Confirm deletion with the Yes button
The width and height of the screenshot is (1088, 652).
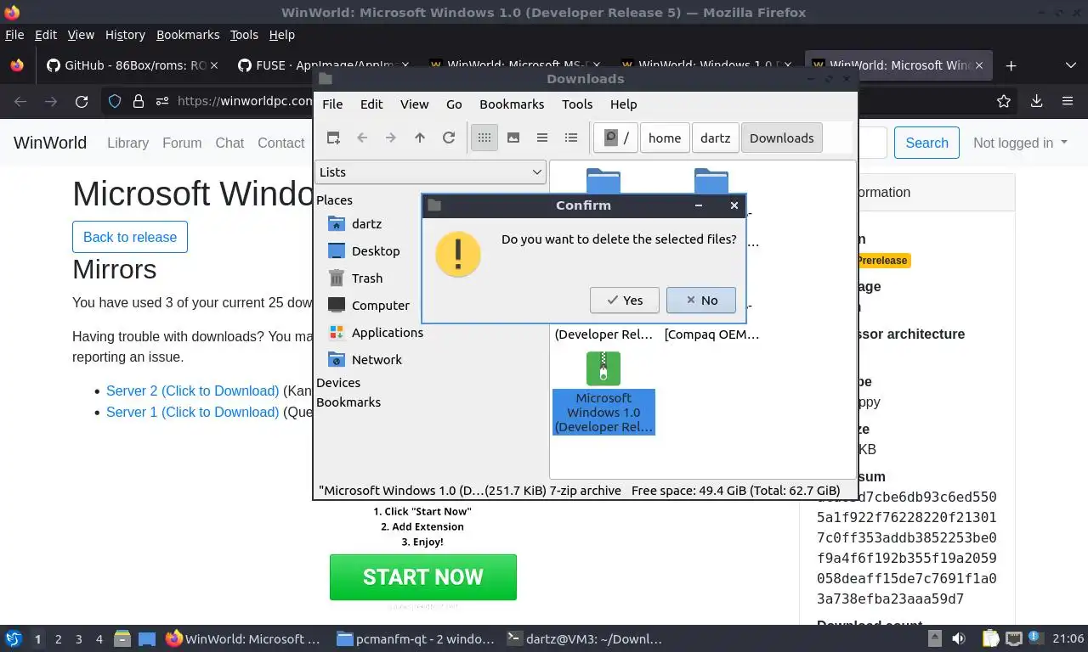click(x=625, y=300)
